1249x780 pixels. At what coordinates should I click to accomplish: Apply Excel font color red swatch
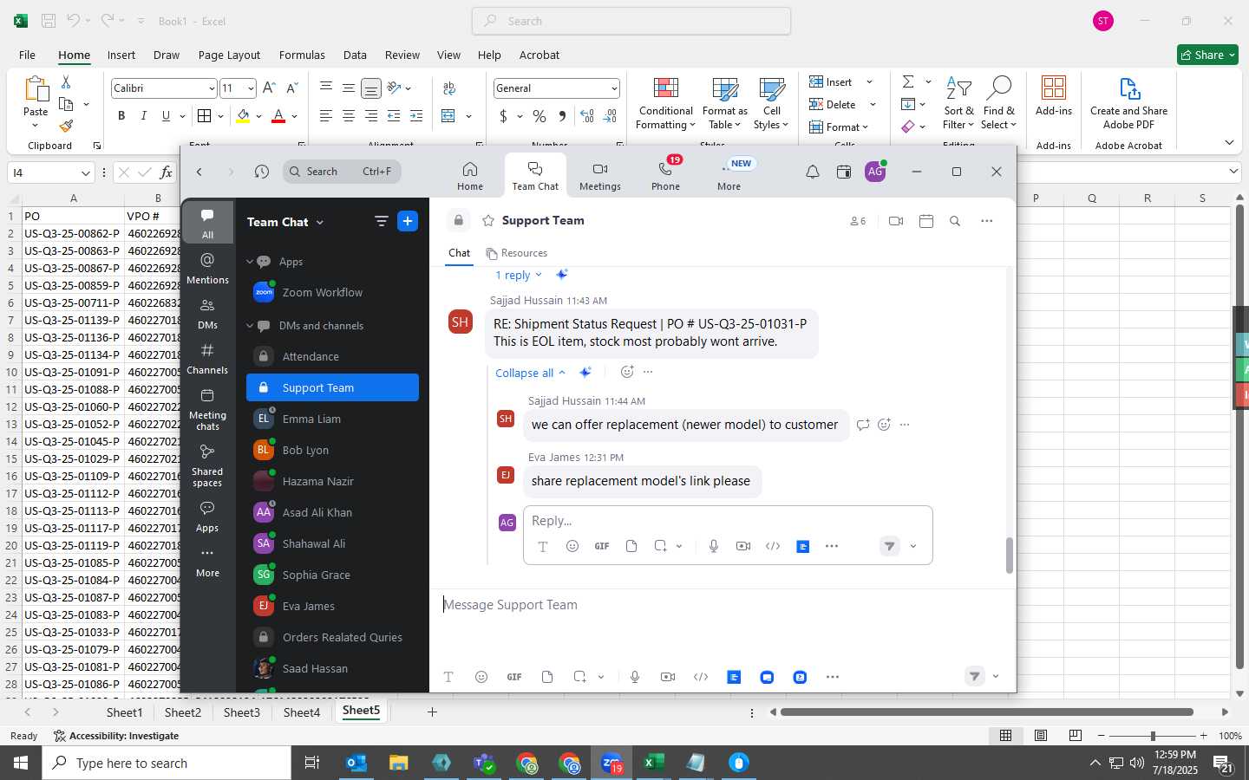(278, 116)
